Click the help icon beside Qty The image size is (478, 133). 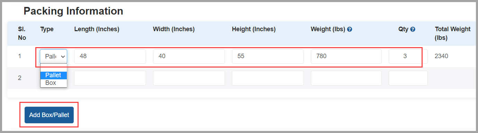pyautogui.click(x=413, y=29)
